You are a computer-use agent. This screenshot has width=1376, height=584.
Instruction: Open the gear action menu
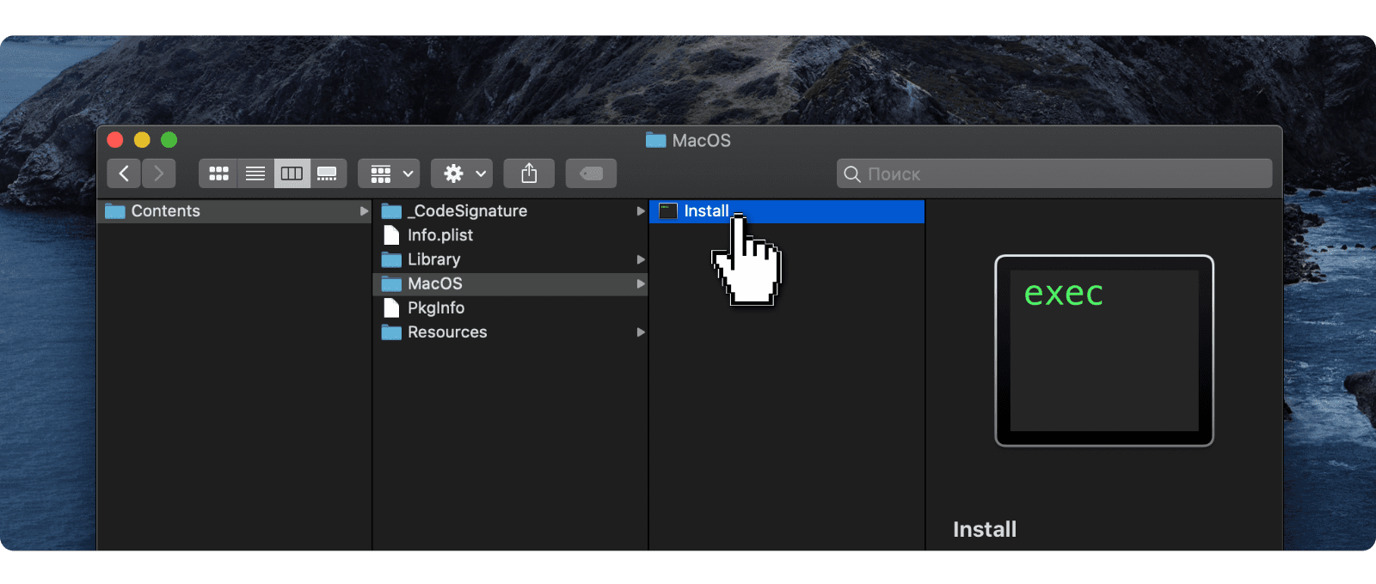coord(462,173)
